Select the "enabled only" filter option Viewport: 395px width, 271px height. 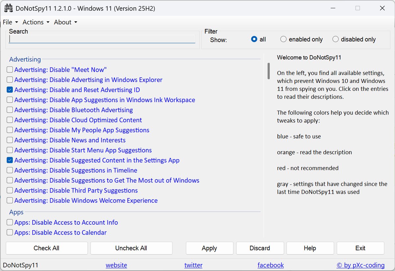[x=283, y=39]
